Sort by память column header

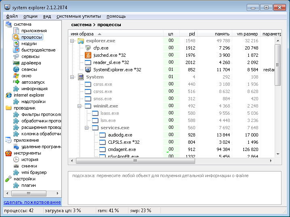[x=214, y=34]
